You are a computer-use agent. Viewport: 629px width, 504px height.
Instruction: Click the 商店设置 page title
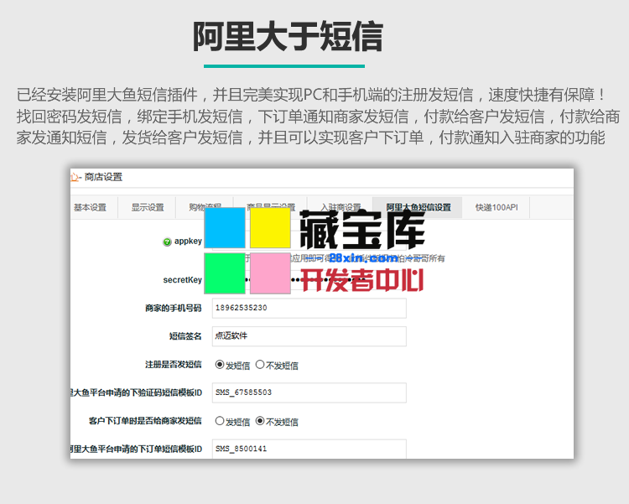click(x=103, y=177)
